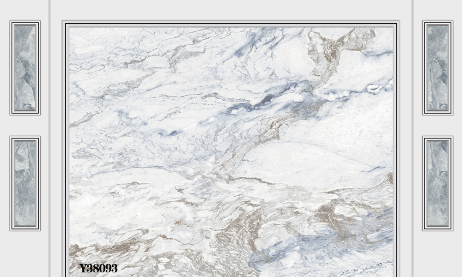The width and height of the screenshot is (462, 277).
Task: Click the white wall strip above the slab
Action: click(x=231, y=10)
